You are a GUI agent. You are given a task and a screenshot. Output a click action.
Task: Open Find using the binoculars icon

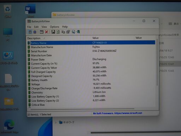[73, 32]
